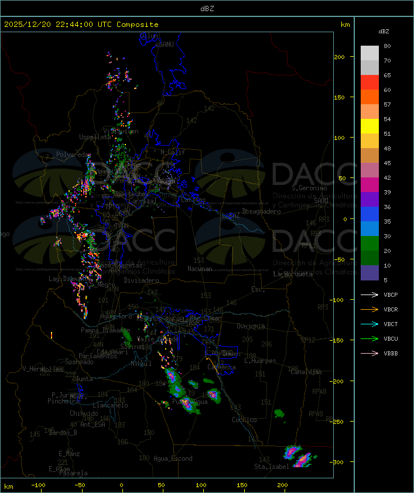Click the 'Chihuido' place label
414x493 pixels.
tap(84, 413)
